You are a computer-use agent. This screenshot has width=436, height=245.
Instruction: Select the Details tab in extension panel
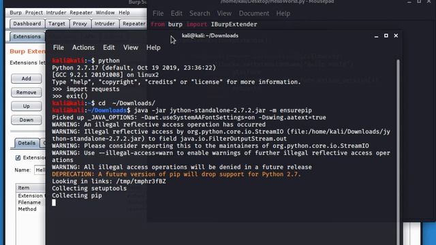pos(27,143)
